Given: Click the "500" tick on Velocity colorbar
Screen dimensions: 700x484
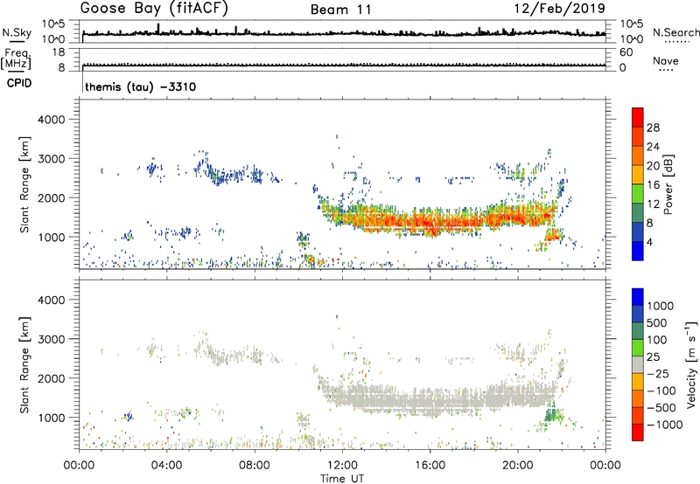Looking at the screenshot, I should click(x=657, y=322).
